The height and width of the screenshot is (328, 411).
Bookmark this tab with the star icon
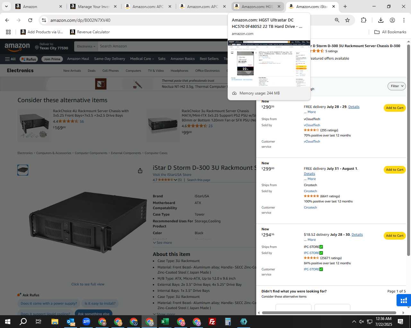347,20
